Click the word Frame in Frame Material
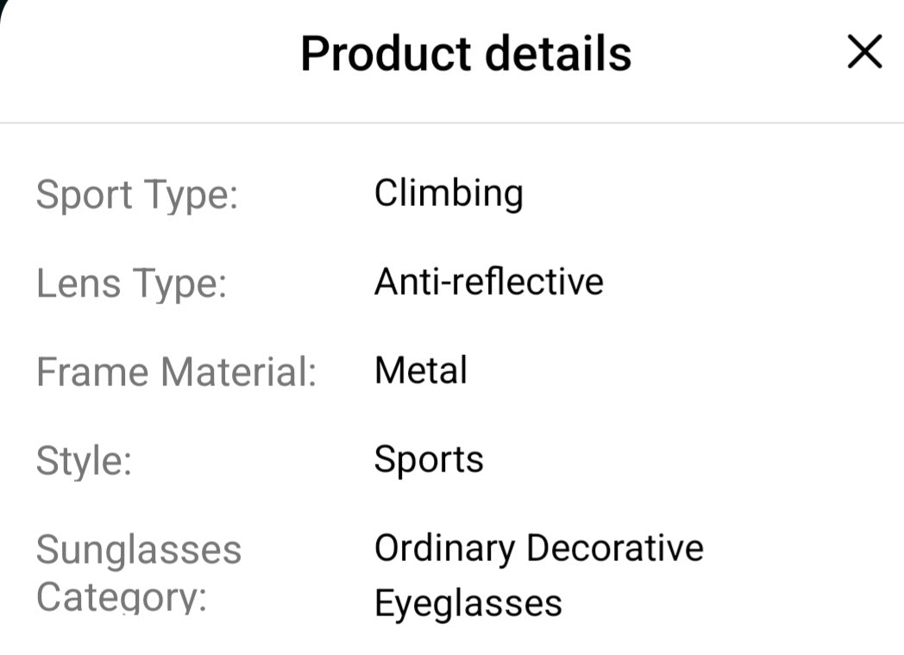Image resolution: width=904 pixels, height=655 pixels. coord(92,371)
